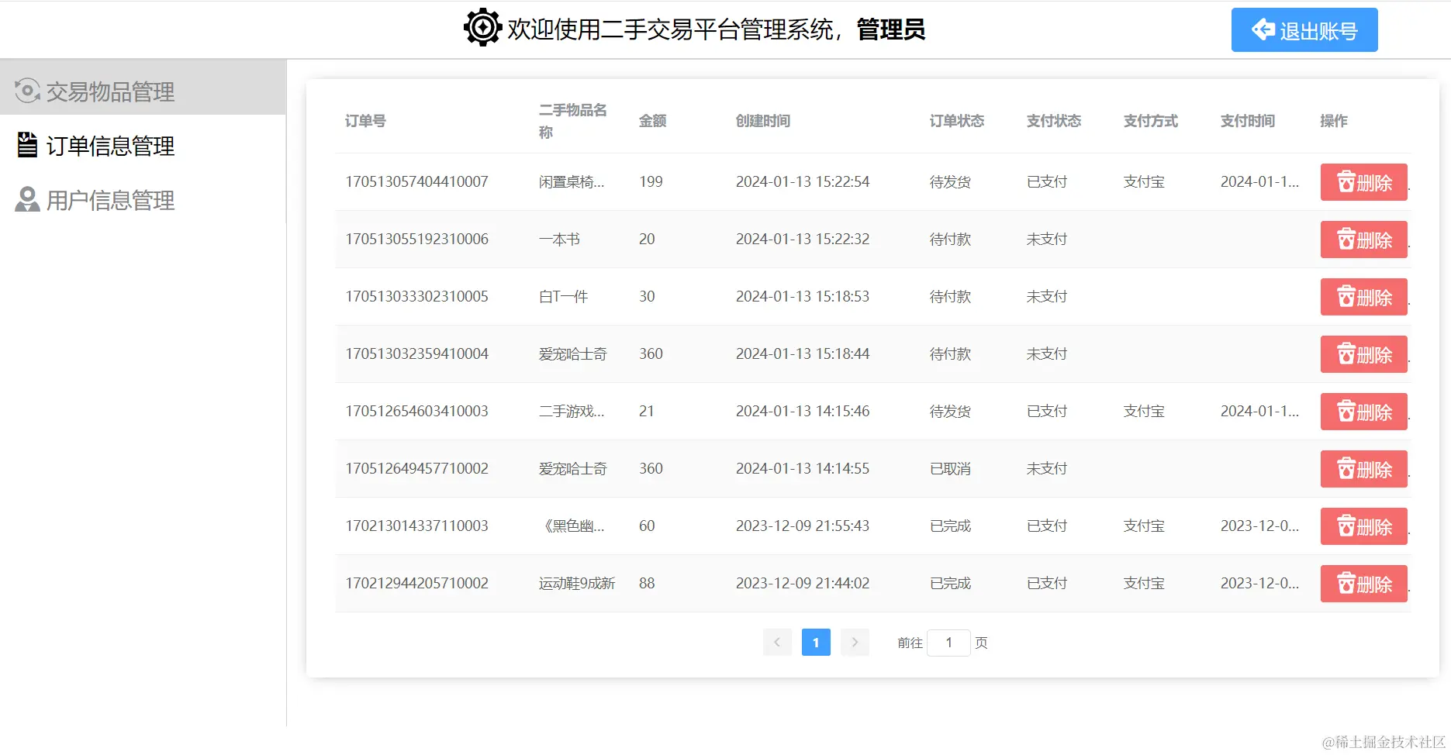Click amount 21 cell
This screenshot has height=755, width=1451.
coord(646,411)
